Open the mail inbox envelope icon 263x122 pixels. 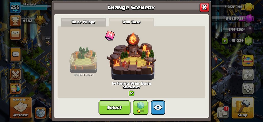(x=15, y=34)
